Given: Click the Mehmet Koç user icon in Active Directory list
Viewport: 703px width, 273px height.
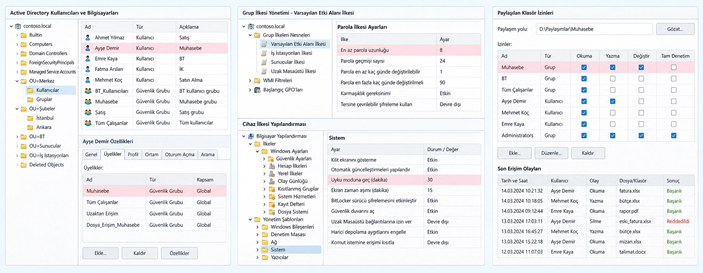Looking at the screenshot, I should click(88, 80).
